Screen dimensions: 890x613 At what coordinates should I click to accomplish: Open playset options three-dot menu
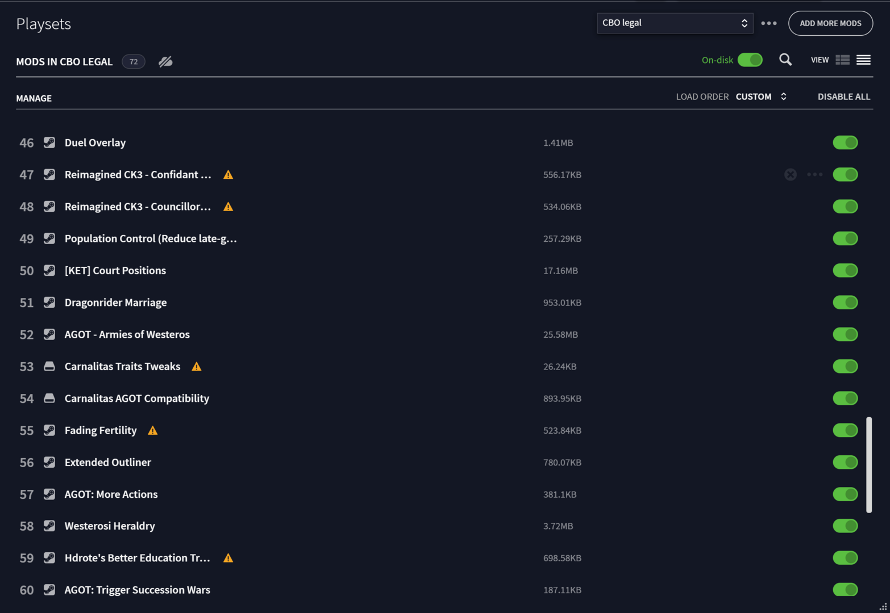pyautogui.click(x=769, y=23)
